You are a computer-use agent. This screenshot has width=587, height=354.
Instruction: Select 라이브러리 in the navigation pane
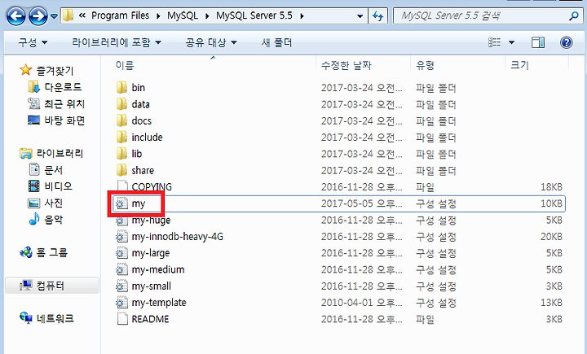tap(60, 153)
